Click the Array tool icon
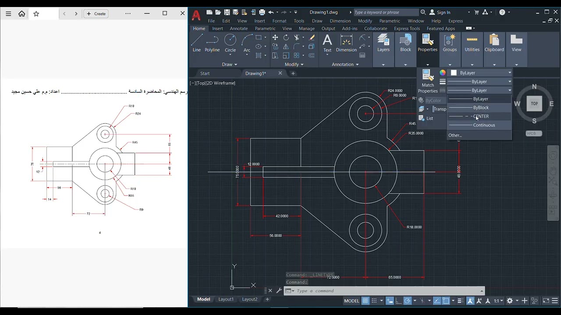 (297, 56)
